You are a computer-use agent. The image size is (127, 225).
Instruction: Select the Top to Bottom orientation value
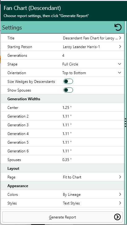pyautogui.click(x=74, y=73)
